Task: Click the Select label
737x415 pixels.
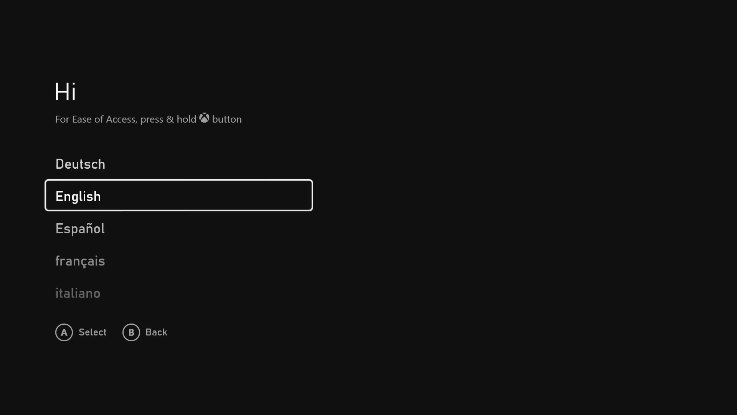Action: (x=93, y=332)
